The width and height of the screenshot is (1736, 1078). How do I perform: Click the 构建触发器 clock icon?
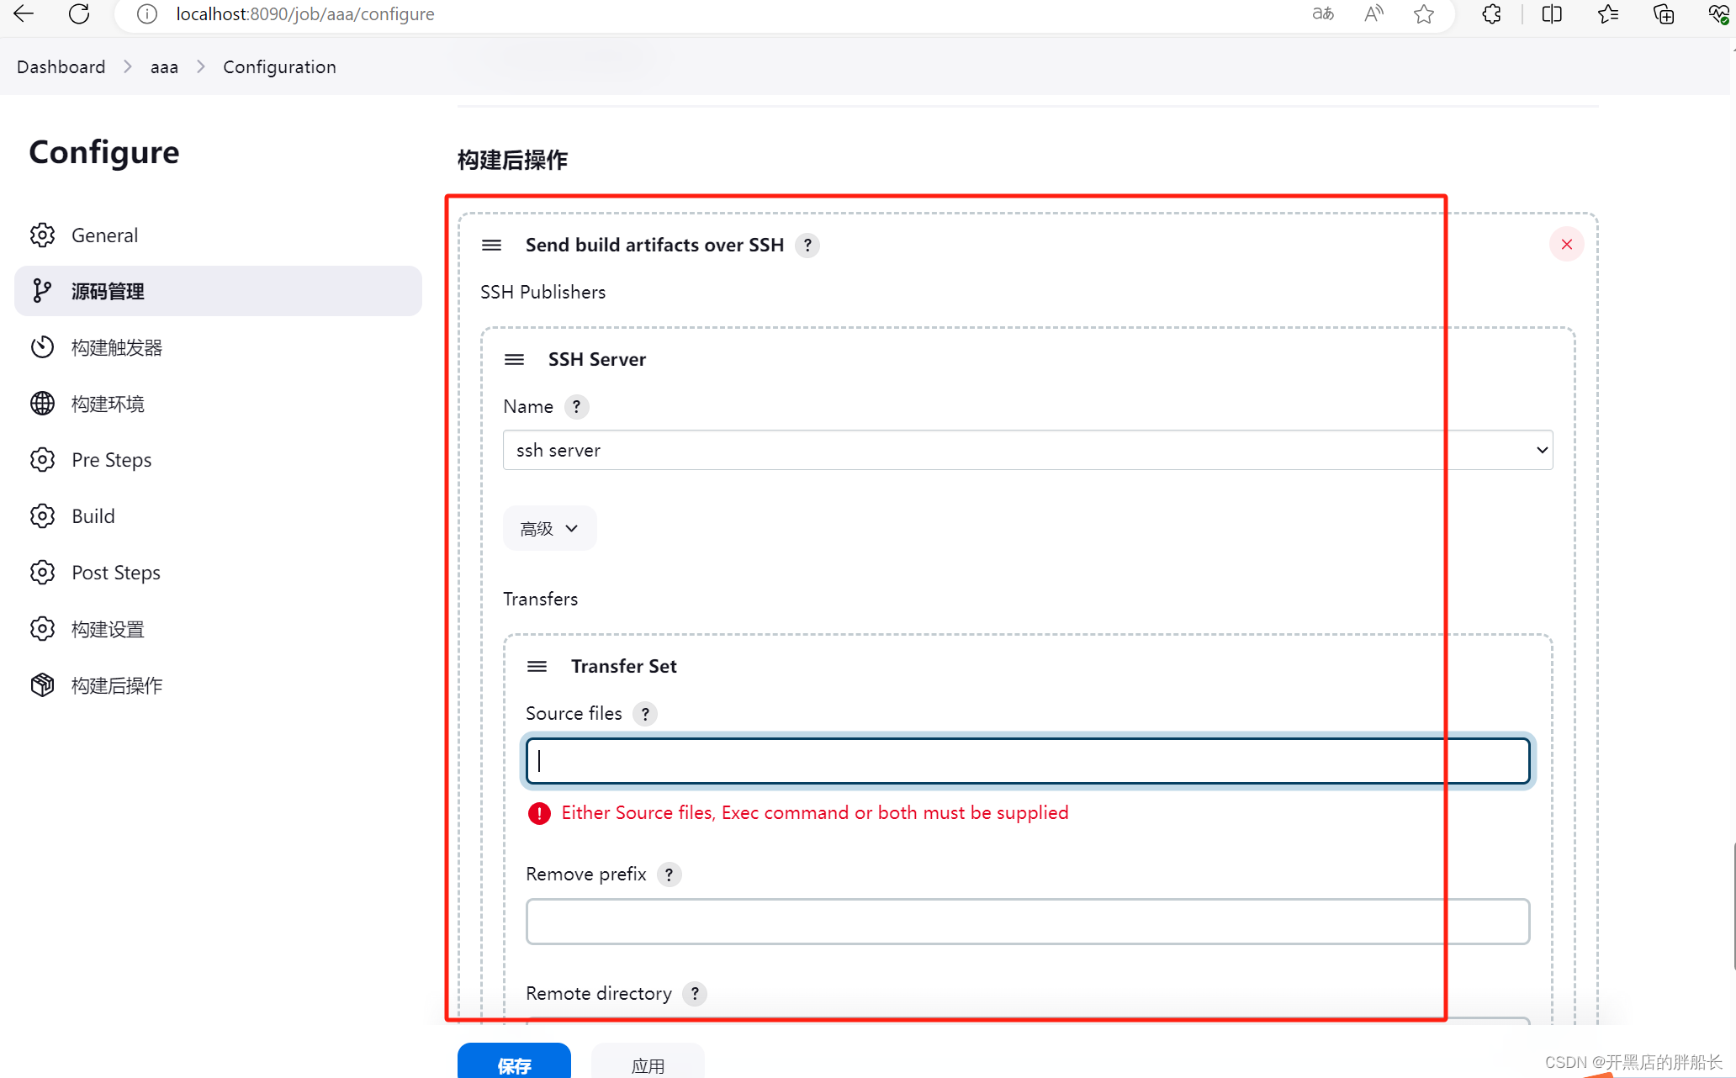(42, 347)
